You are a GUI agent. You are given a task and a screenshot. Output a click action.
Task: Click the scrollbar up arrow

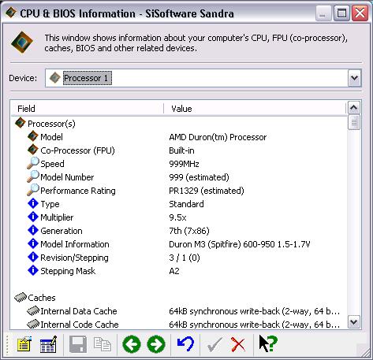(x=354, y=108)
